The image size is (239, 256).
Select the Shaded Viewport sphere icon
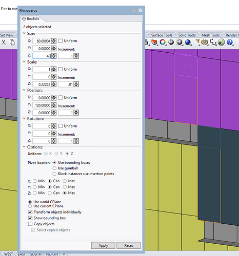click(x=171, y=42)
